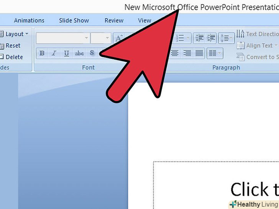This screenshot has height=209, width=279.
Task: Align paragraph text to the right
Action: click(x=187, y=53)
